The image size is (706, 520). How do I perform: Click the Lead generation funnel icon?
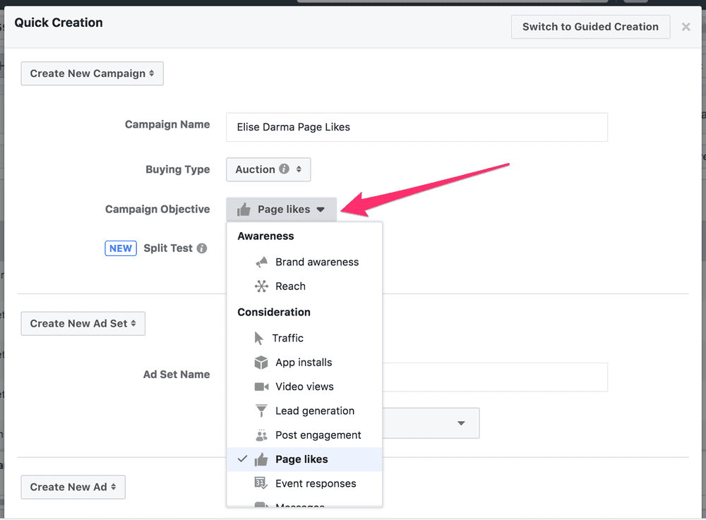[x=261, y=411]
